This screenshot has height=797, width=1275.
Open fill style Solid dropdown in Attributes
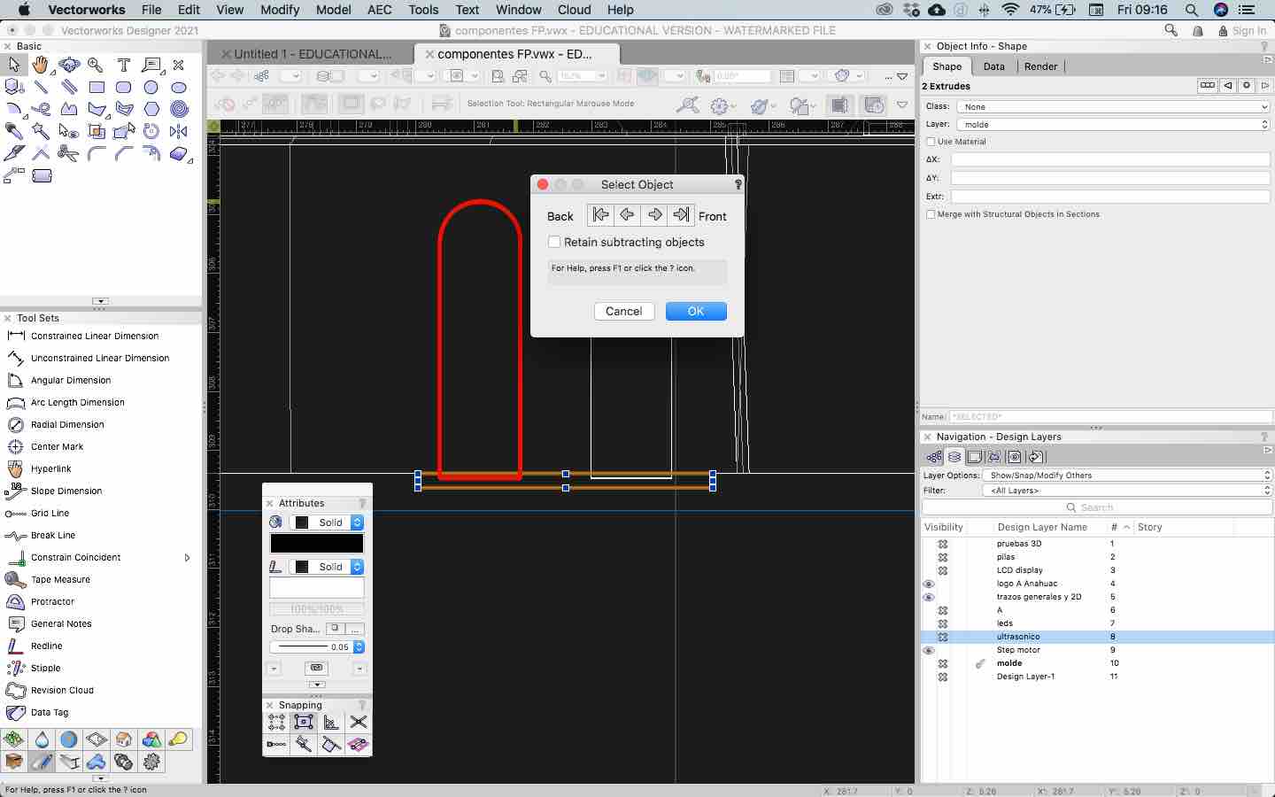tap(327, 522)
